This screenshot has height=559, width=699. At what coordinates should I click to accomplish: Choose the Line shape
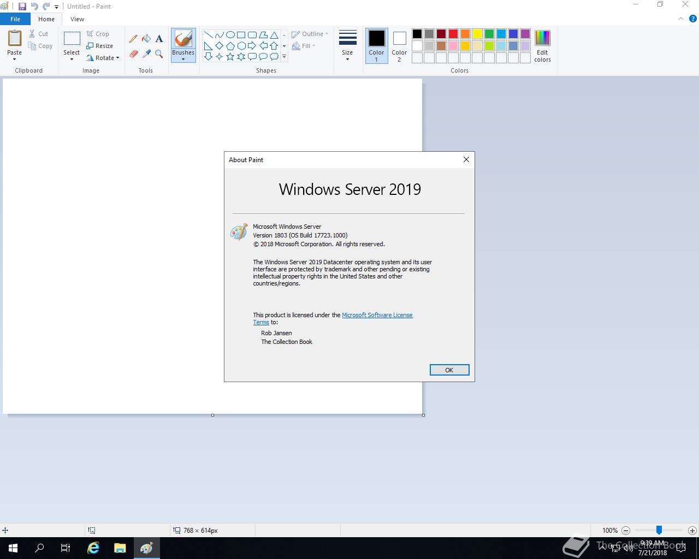pyautogui.click(x=208, y=34)
